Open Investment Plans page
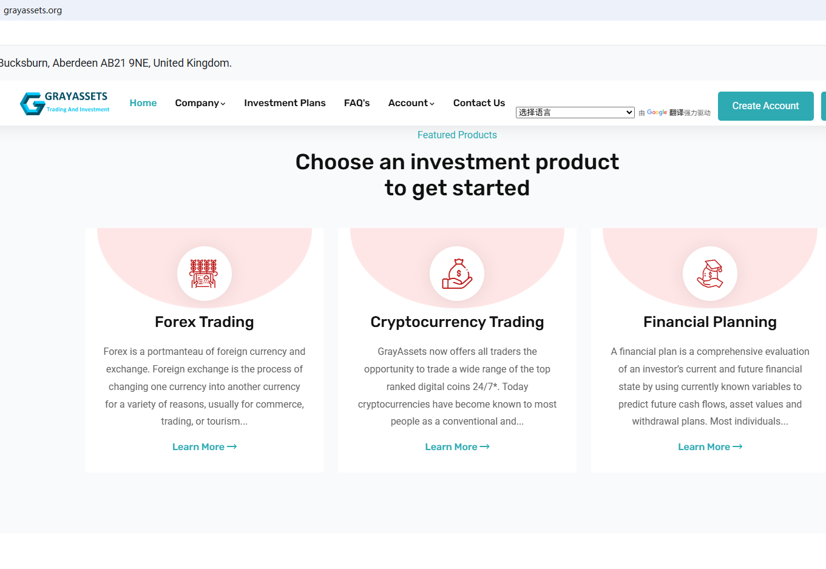The height and width of the screenshot is (569, 826). (x=285, y=103)
